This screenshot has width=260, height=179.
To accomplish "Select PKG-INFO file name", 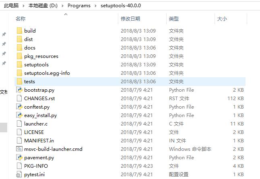I will [36, 166].
